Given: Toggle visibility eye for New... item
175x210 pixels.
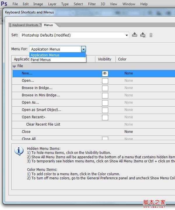Looking at the screenshot, I should point(105,74).
